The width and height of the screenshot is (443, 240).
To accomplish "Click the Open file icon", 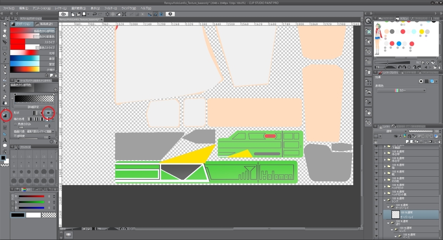I will point(79,14).
